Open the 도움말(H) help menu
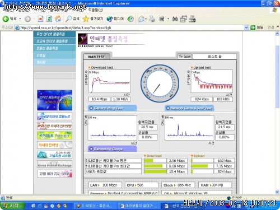The width and height of the screenshot is (280, 210). tap(95, 10)
